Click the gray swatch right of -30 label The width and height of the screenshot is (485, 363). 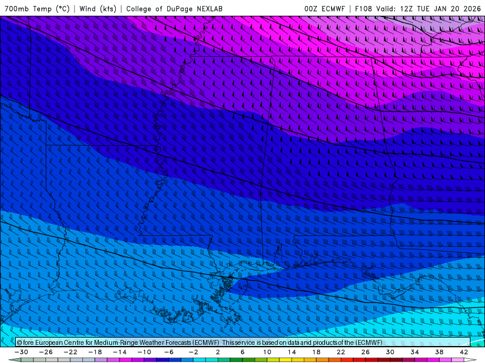(27, 360)
